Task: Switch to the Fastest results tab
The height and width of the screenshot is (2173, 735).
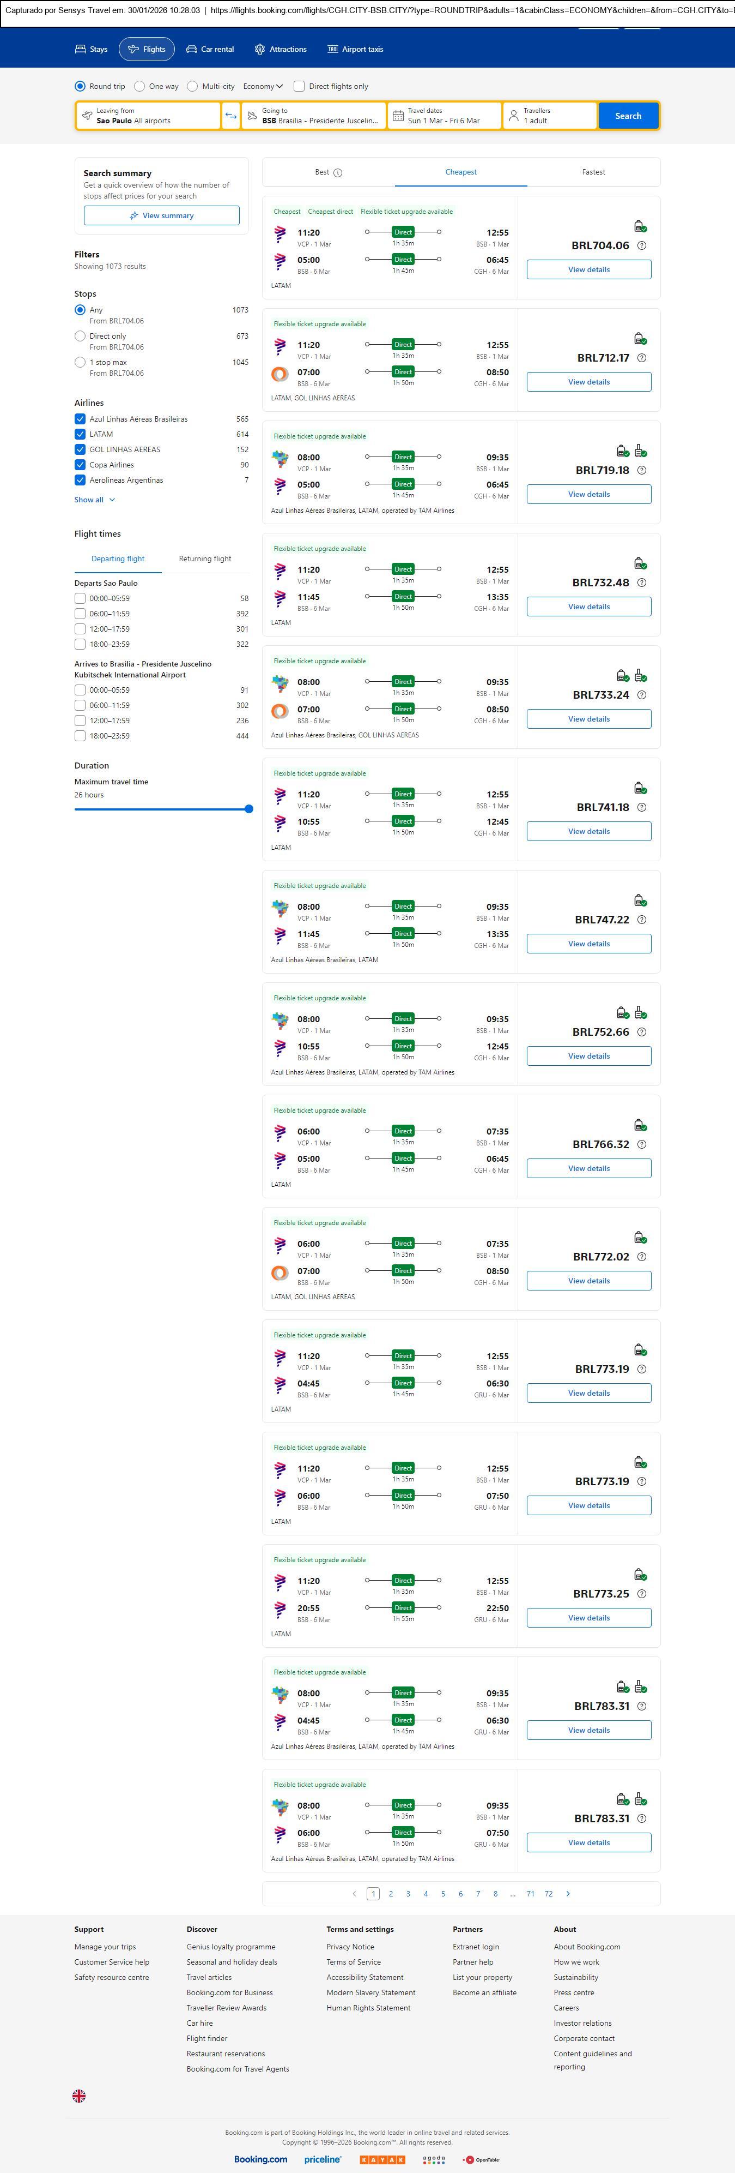Action: click(593, 172)
